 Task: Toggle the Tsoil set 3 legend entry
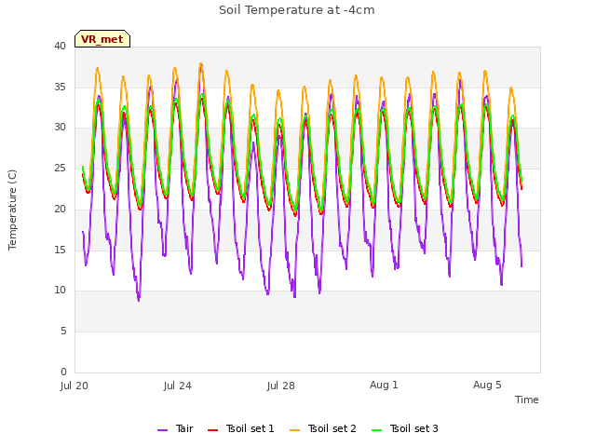(405, 428)
